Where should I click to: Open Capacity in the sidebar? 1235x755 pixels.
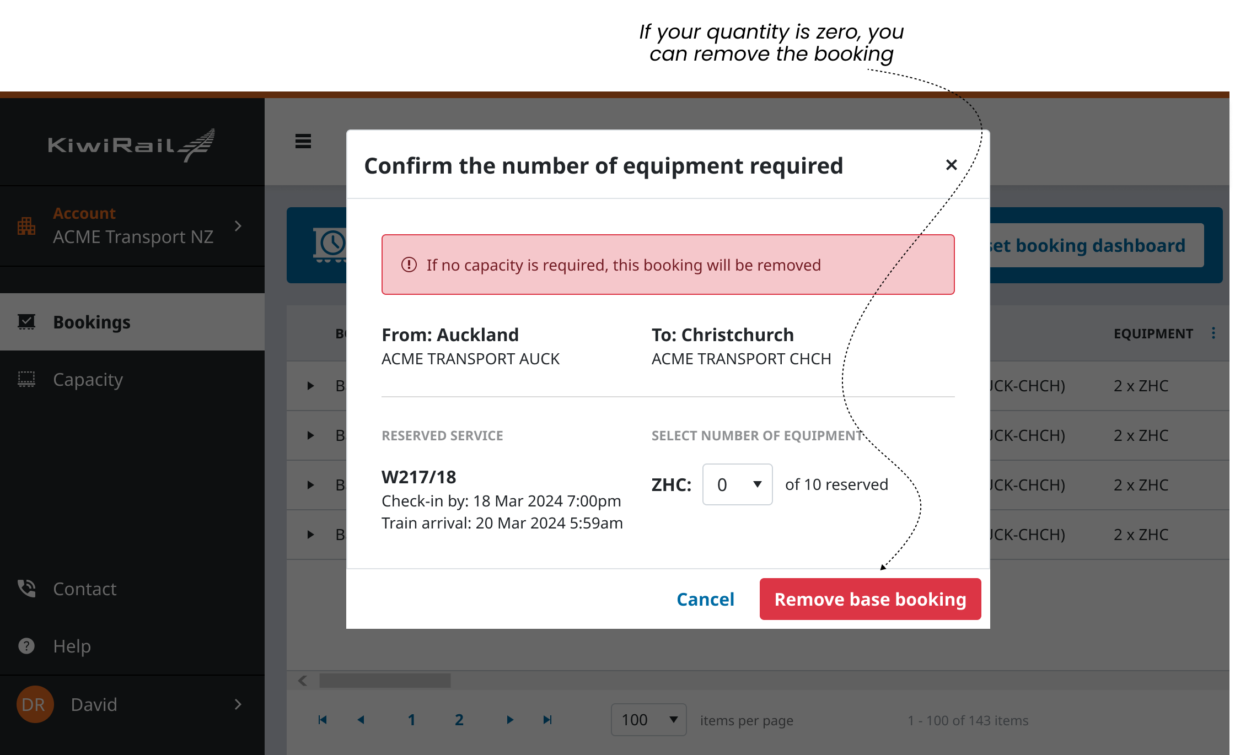click(88, 380)
